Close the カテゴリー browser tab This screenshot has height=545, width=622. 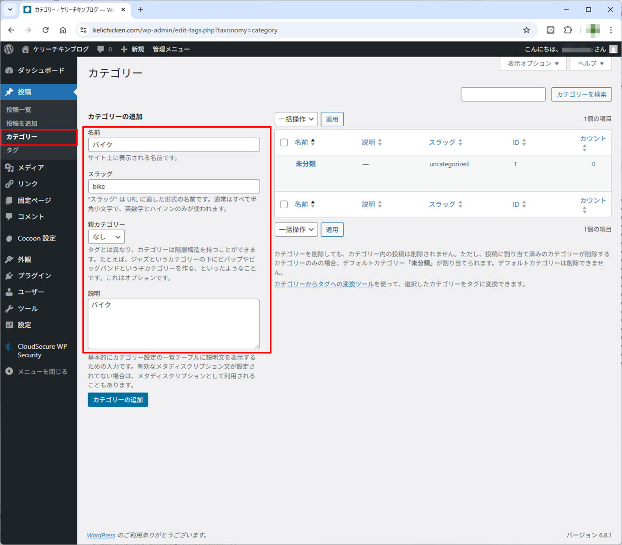[123, 10]
